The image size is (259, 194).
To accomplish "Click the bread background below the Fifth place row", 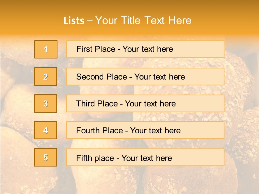I will click(x=129, y=181).
